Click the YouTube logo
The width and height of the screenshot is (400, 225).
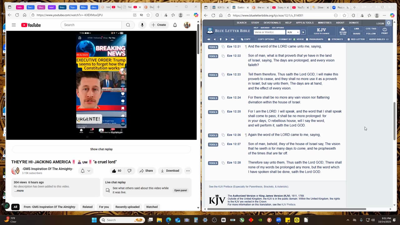31,25
